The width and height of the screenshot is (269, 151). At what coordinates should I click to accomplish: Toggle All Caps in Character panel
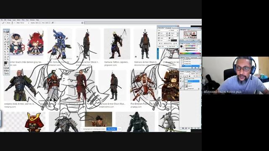pos(165,44)
